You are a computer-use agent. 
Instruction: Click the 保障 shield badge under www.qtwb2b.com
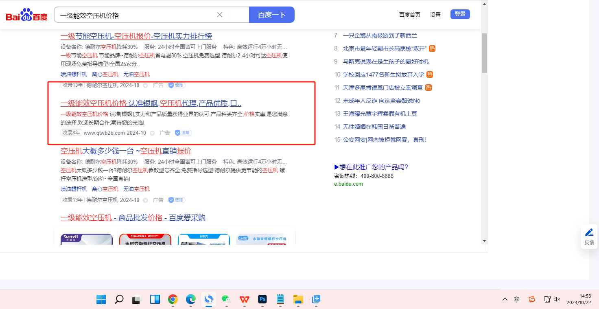click(183, 133)
